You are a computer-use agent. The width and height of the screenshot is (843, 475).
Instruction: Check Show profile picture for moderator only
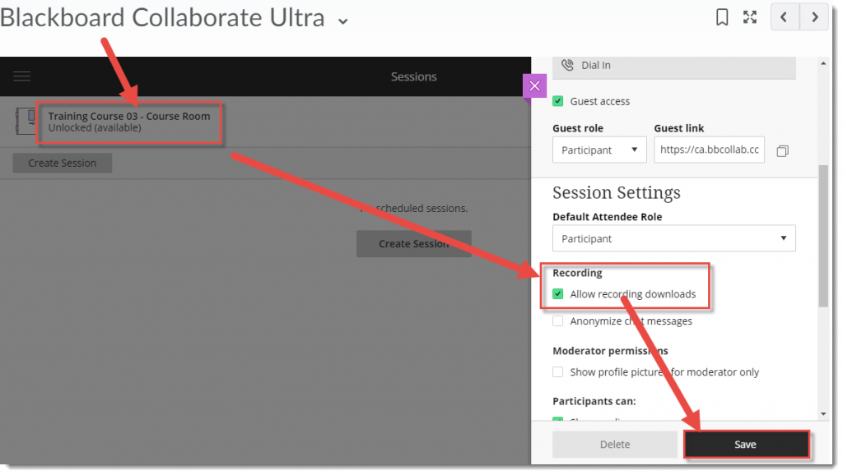(x=558, y=371)
